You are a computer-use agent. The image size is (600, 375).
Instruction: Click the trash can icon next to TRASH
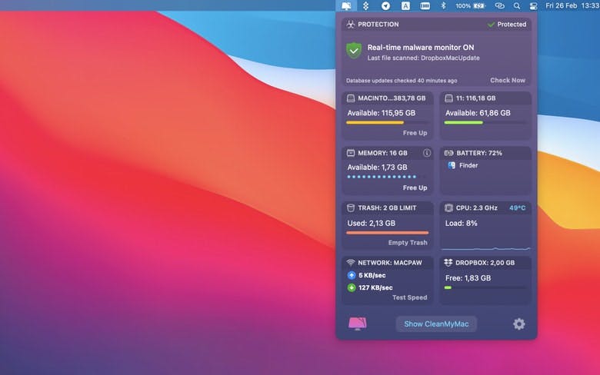(351, 207)
